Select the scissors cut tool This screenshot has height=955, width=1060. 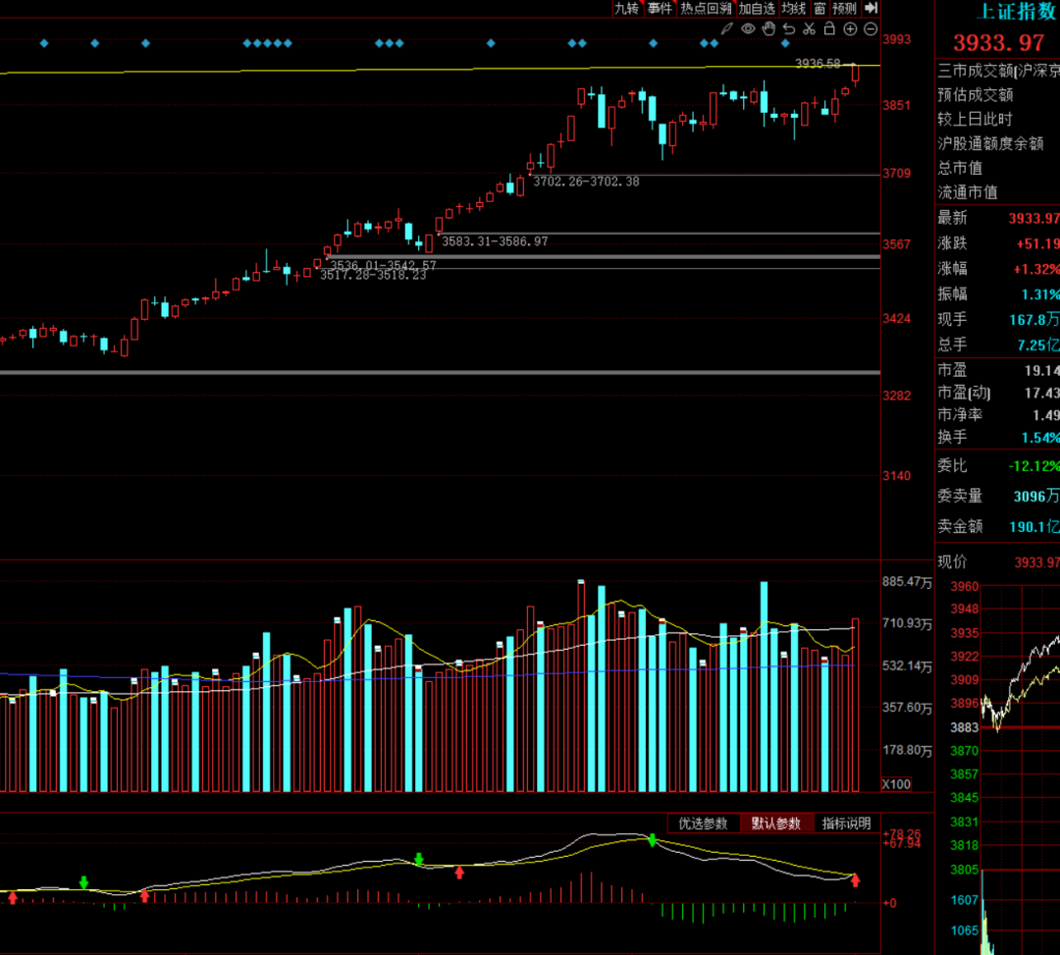coord(809,28)
